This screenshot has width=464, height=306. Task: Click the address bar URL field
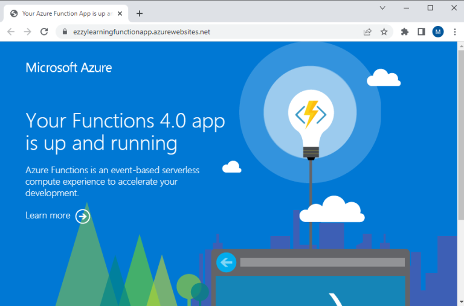click(211, 32)
